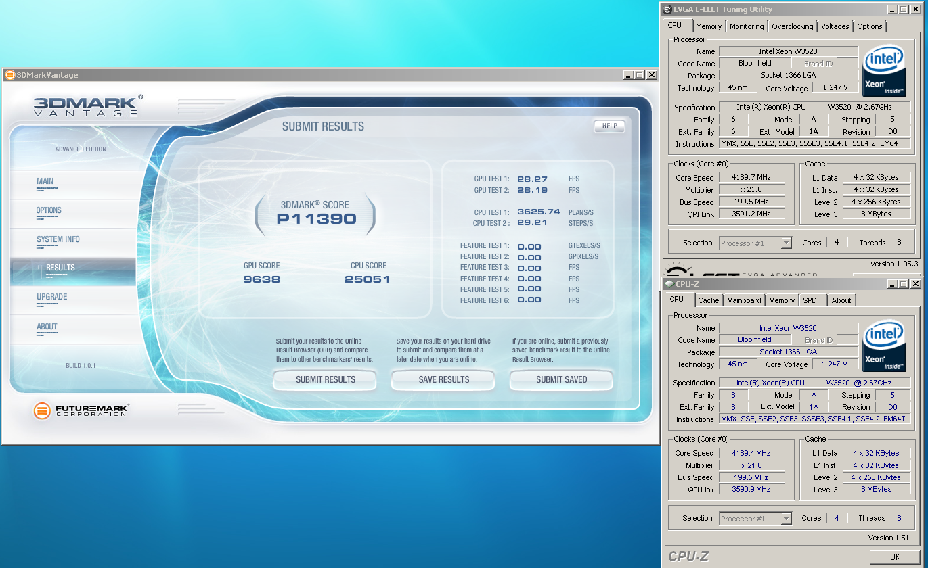Click the Core Voltage field in CPU-Z
This screenshot has width=928, height=568.
[835, 364]
